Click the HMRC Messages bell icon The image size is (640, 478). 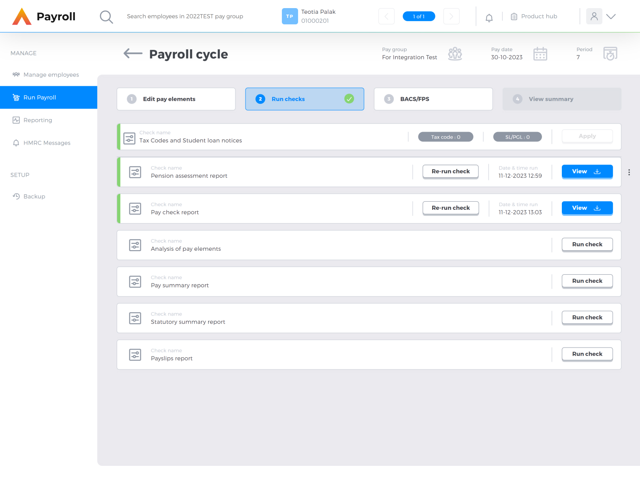point(16,143)
